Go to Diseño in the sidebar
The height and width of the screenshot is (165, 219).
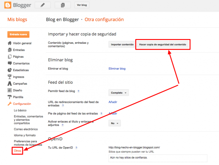coord(17,90)
